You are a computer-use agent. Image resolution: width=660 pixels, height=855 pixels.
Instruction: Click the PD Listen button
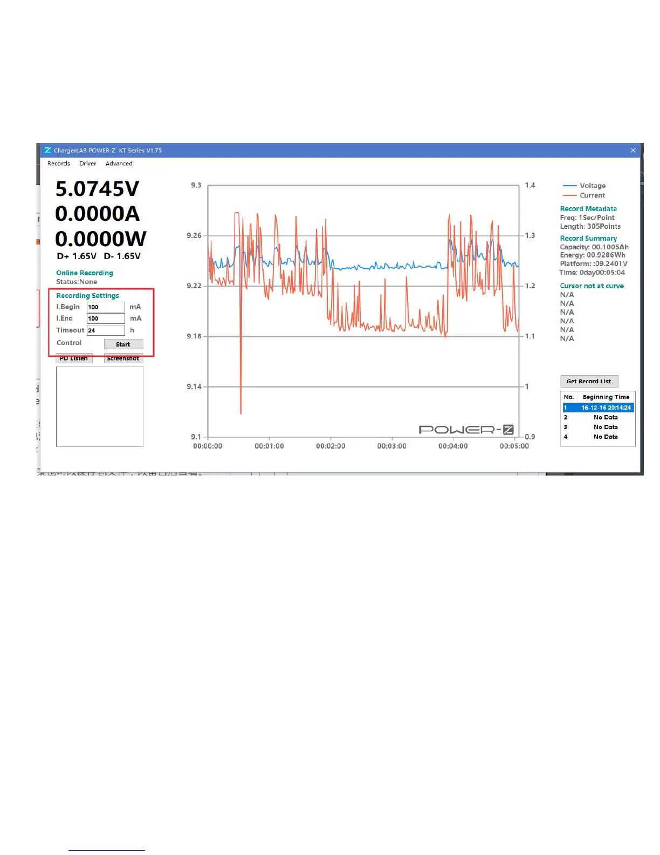click(74, 358)
